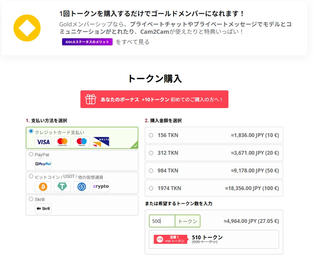Click the green Tether USDT icon

click(62, 187)
